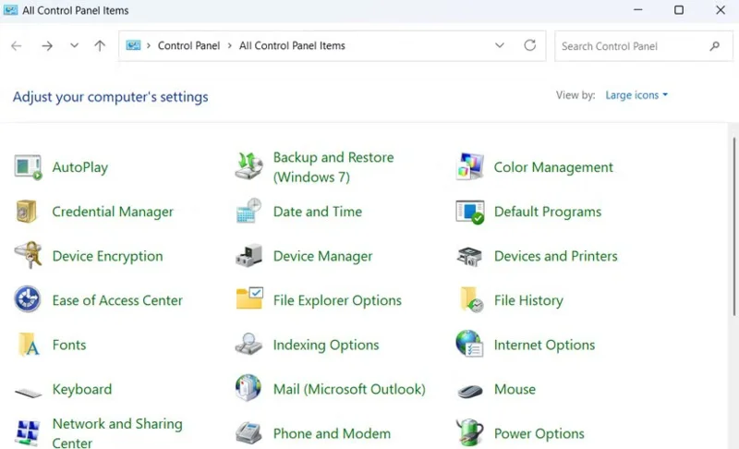Viewport: 739px width, 449px height.
Task: Open the File Explorer Options link
Action: (x=337, y=300)
